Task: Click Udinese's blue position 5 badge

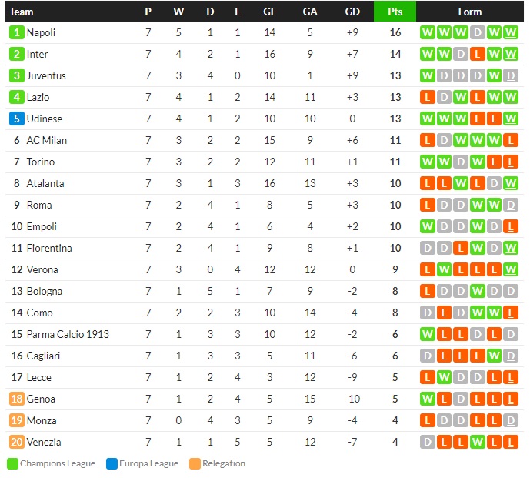Action: click(x=17, y=119)
